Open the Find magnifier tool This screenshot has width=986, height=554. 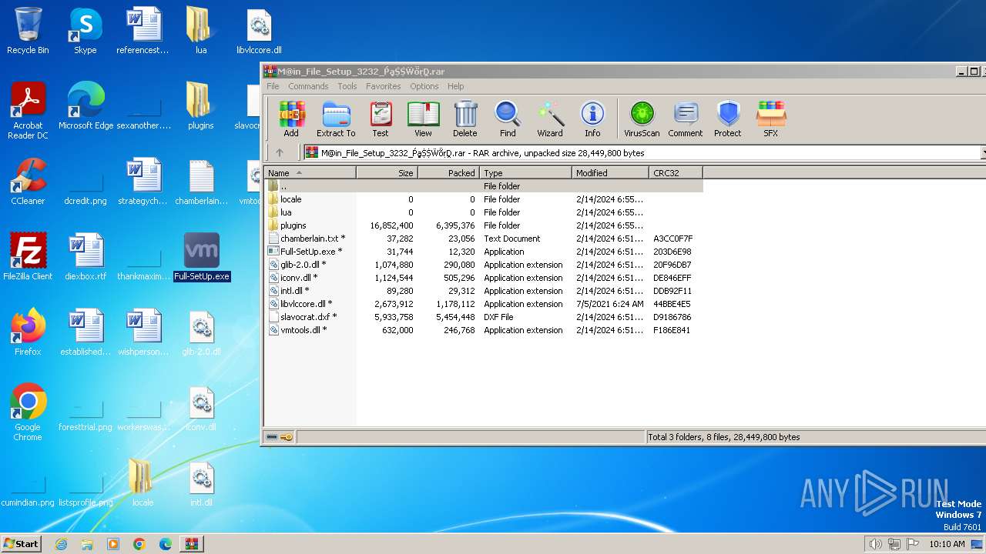508,119
